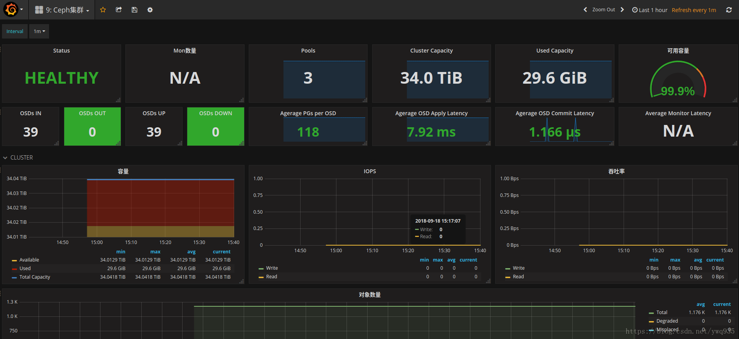Click the IOPS graph panel title
The image size is (739, 339).
pyautogui.click(x=370, y=171)
